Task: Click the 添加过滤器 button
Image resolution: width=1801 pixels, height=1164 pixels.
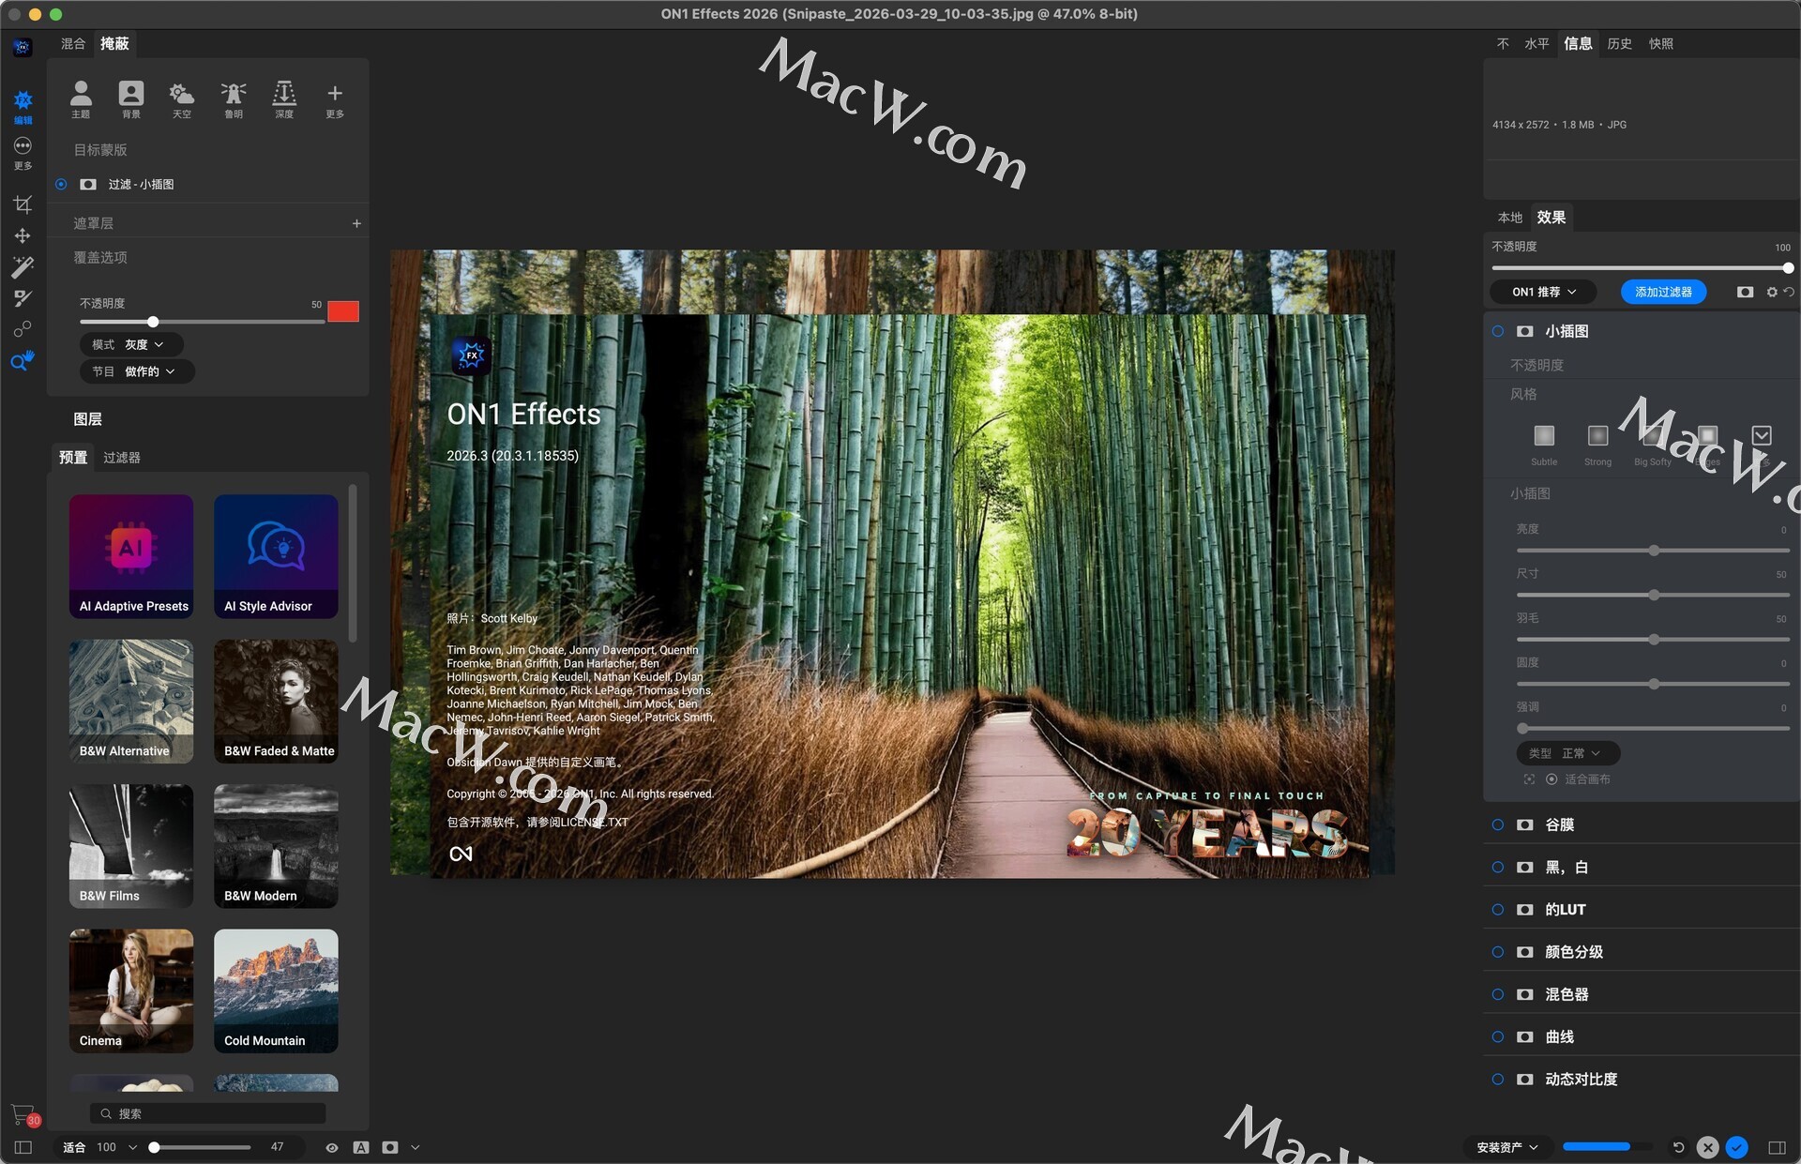Action: [1662, 292]
